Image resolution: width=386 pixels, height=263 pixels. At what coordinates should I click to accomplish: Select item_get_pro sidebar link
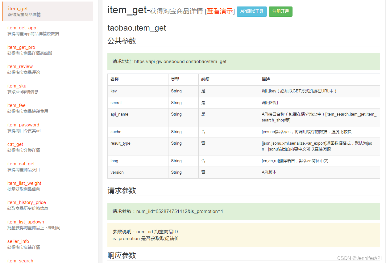coord(21,47)
